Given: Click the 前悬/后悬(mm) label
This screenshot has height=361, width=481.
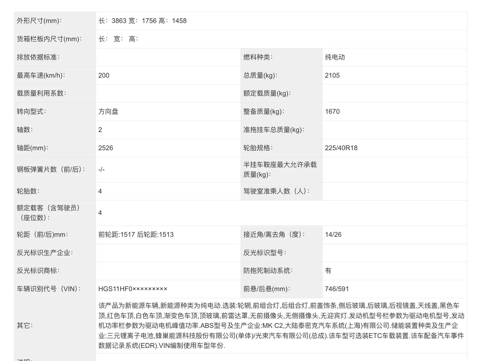Looking at the screenshot, I should [267, 289].
